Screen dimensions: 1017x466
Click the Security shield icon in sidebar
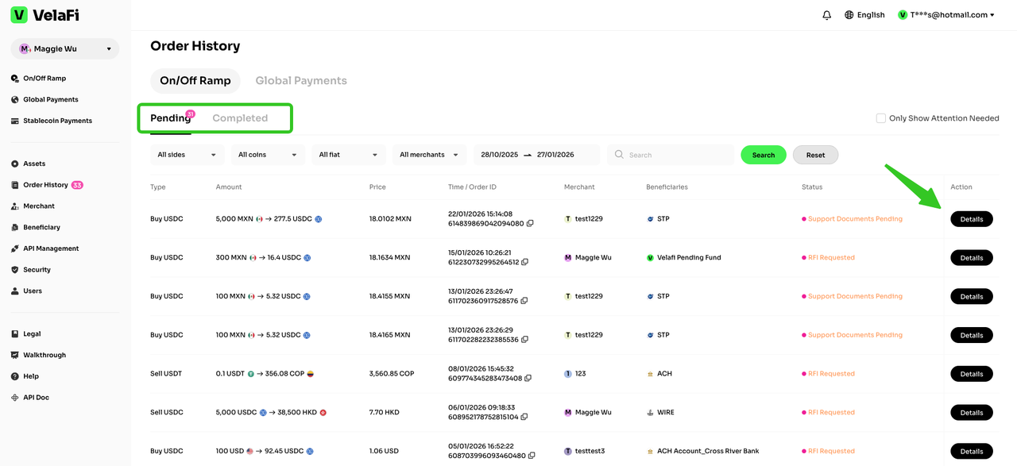coord(15,270)
